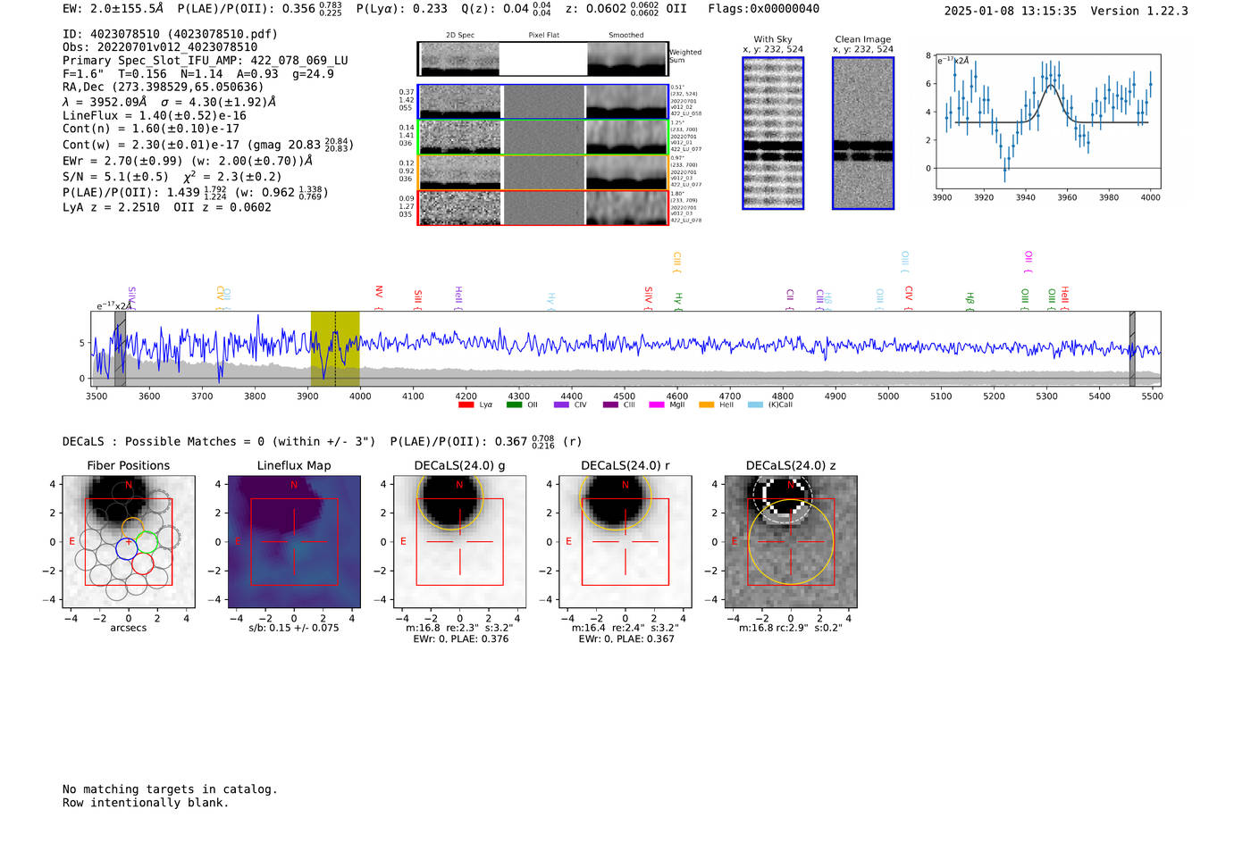The width and height of the screenshot is (1251, 851).
Task: Click the Weighted Sum spectrum strip
Action: pos(543,59)
